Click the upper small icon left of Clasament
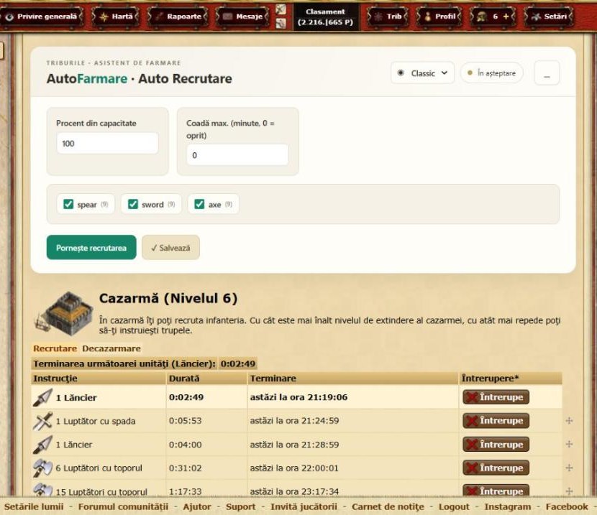The width and height of the screenshot is (597, 515). click(x=281, y=9)
